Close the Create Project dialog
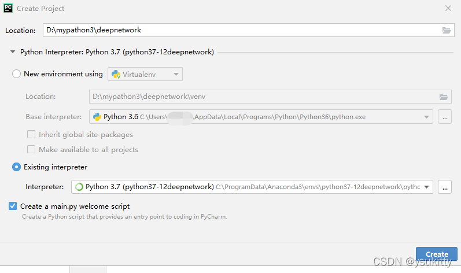 (448, 8)
